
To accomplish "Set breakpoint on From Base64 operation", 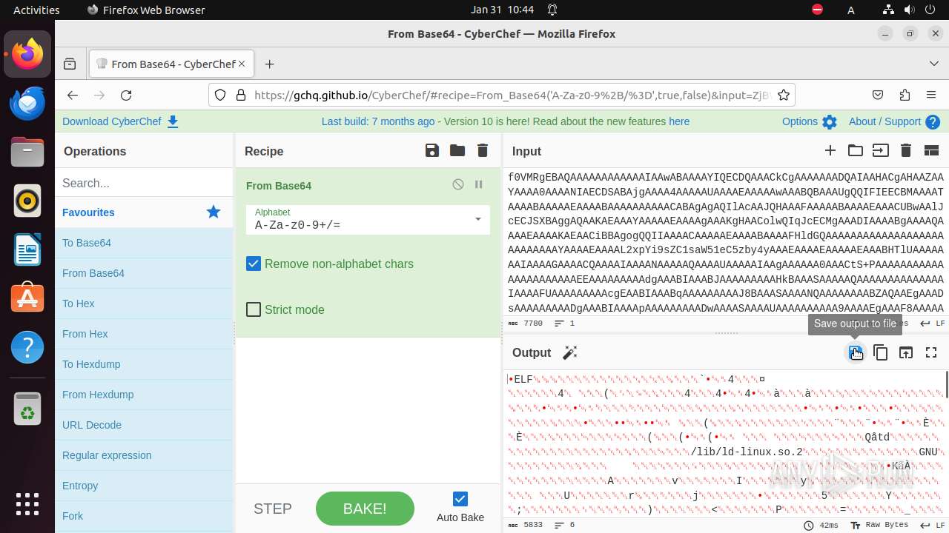I will pyautogui.click(x=479, y=185).
